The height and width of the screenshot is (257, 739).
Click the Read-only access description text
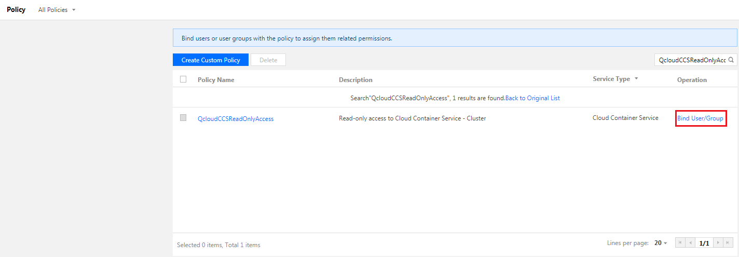point(412,118)
